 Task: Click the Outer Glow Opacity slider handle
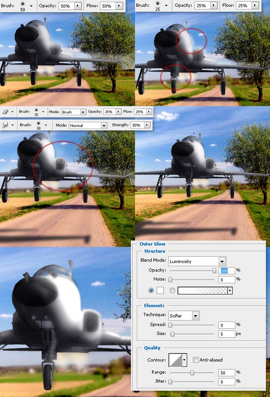pyautogui.click(x=214, y=271)
